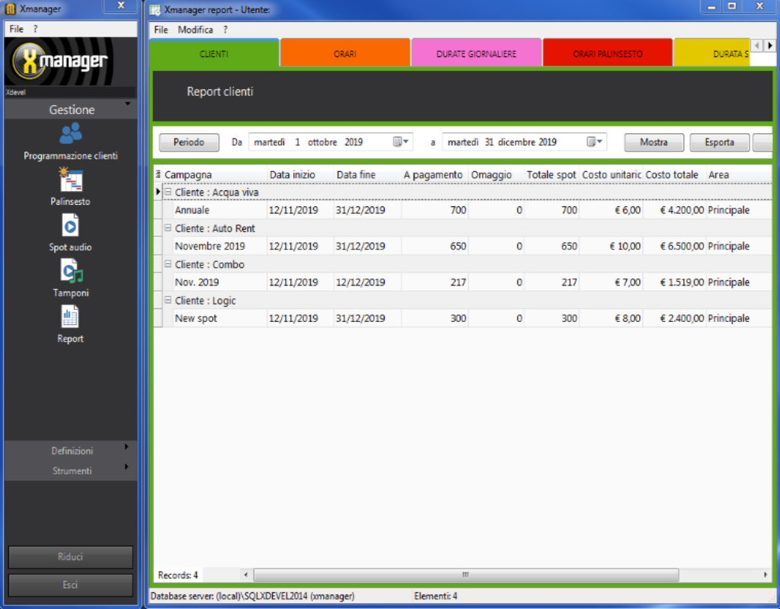Open the end date calendar dropdown
Viewport: 780px width, 609px height.
[x=595, y=142]
